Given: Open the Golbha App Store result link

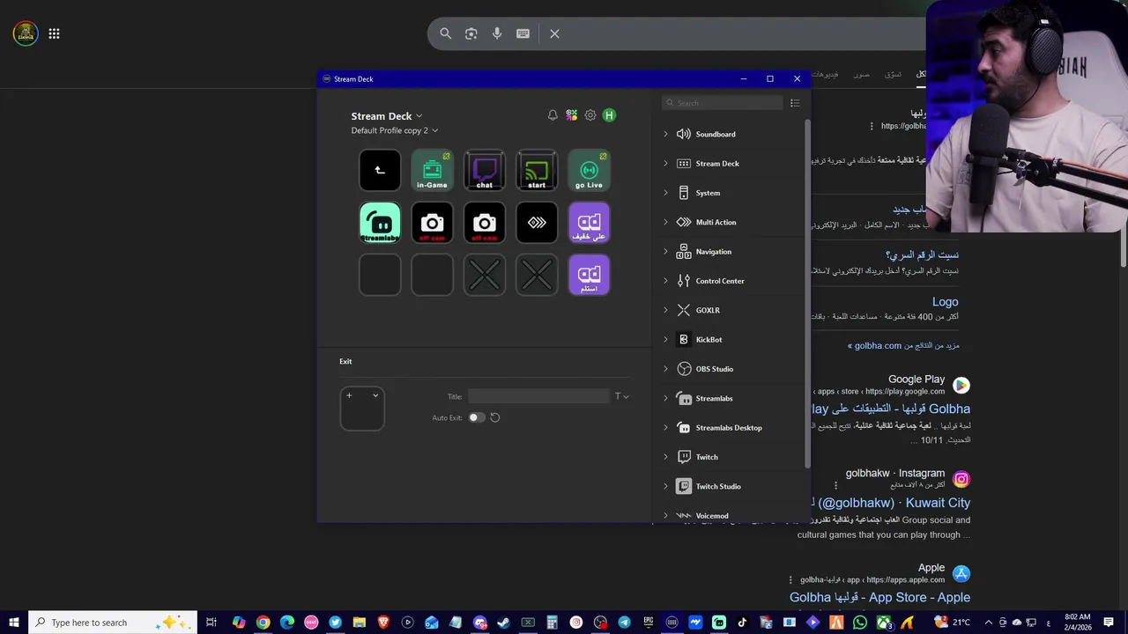Looking at the screenshot, I should pyautogui.click(x=879, y=597).
